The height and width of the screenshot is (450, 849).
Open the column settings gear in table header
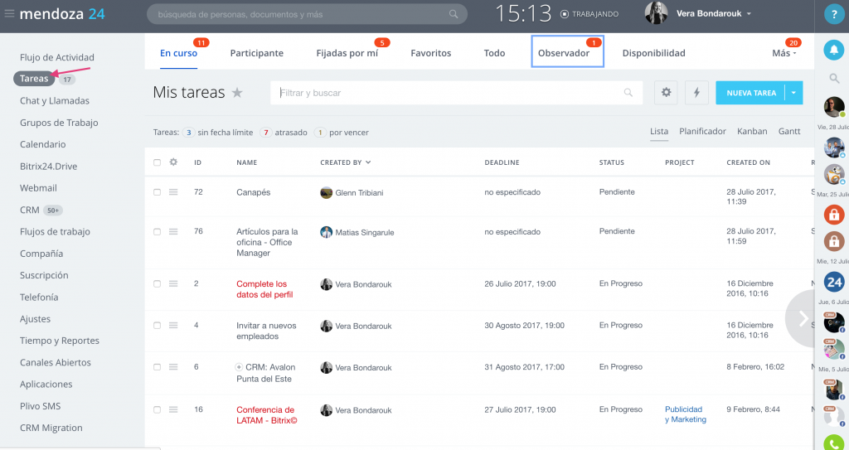tap(173, 162)
